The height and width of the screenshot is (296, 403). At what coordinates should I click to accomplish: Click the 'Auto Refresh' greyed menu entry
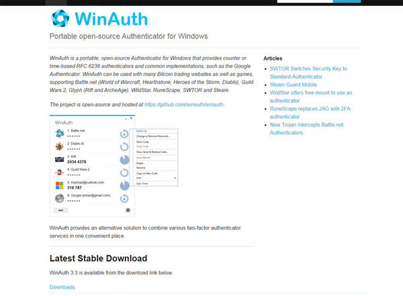[x=144, y=158]
